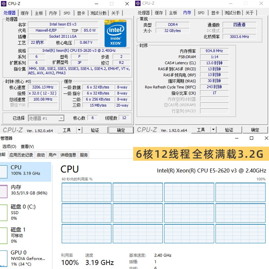Viewport: 269px width, 269px height.
Task: Open the 查看(V) menu in Task Manager
Action: pyautogui.click(x=27, y=147)
